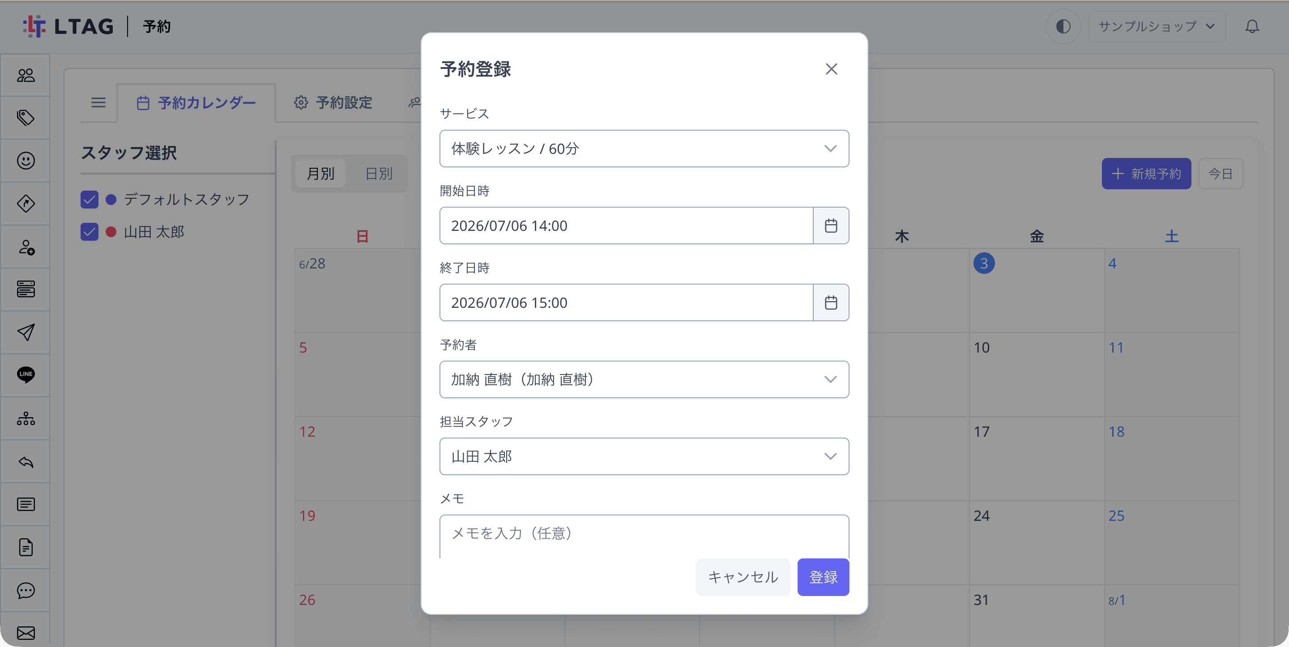This screenshot has height=647, width=1289.
Task: Select calendar date 8/1
Action: coord(1116,600)
